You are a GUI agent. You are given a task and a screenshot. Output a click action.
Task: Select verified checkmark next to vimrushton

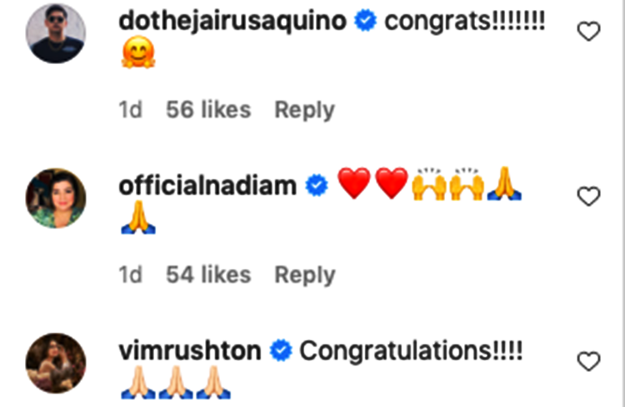click(281, 350)
